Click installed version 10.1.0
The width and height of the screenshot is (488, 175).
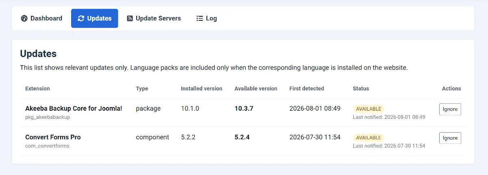point(190,109)
